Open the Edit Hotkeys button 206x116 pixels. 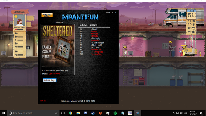pos(50,80)
